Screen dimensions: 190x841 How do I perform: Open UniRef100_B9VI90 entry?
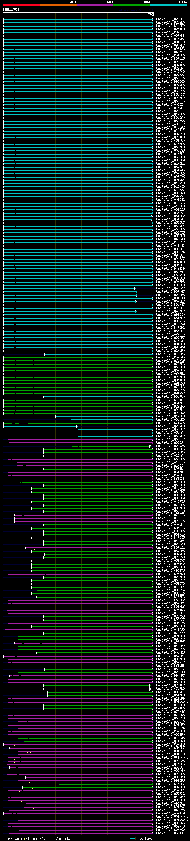click(x=170, y=118)
